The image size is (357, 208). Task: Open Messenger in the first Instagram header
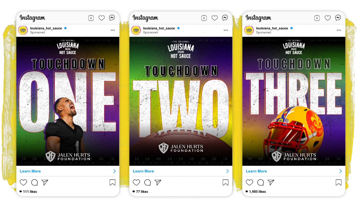click(x=112, y=18)
